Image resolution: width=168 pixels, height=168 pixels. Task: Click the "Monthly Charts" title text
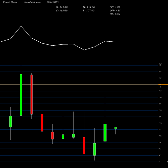click(10, 2)
